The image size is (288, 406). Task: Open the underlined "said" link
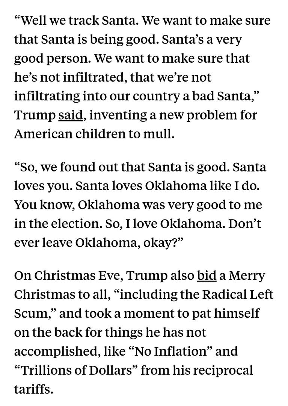click(x=70, y=115)
